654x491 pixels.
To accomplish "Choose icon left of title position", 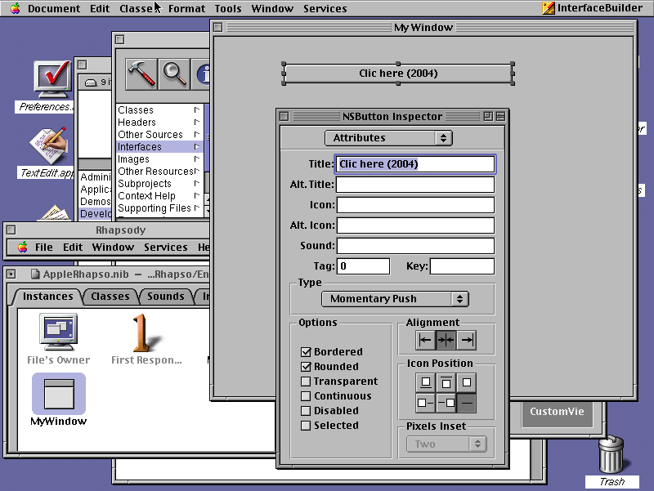I will pyautogui.click(x=425, y=403).
